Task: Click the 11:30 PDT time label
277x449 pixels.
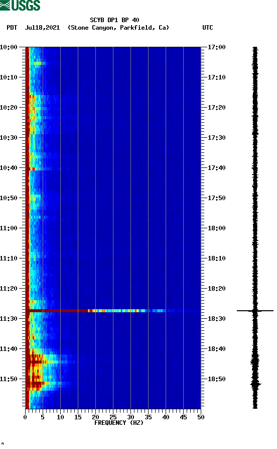Action: [x=9, y=319]
